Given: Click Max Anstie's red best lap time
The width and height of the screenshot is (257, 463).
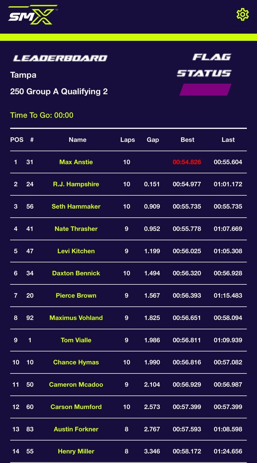Looking at the screenshot, I should pos(187,162).
